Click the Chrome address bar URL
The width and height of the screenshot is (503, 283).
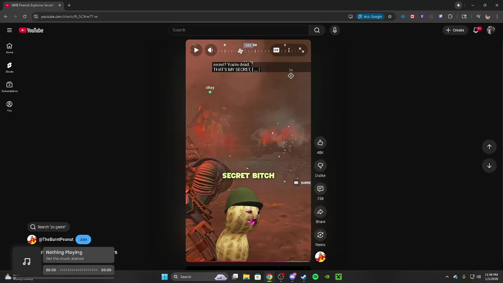[69, 17]
